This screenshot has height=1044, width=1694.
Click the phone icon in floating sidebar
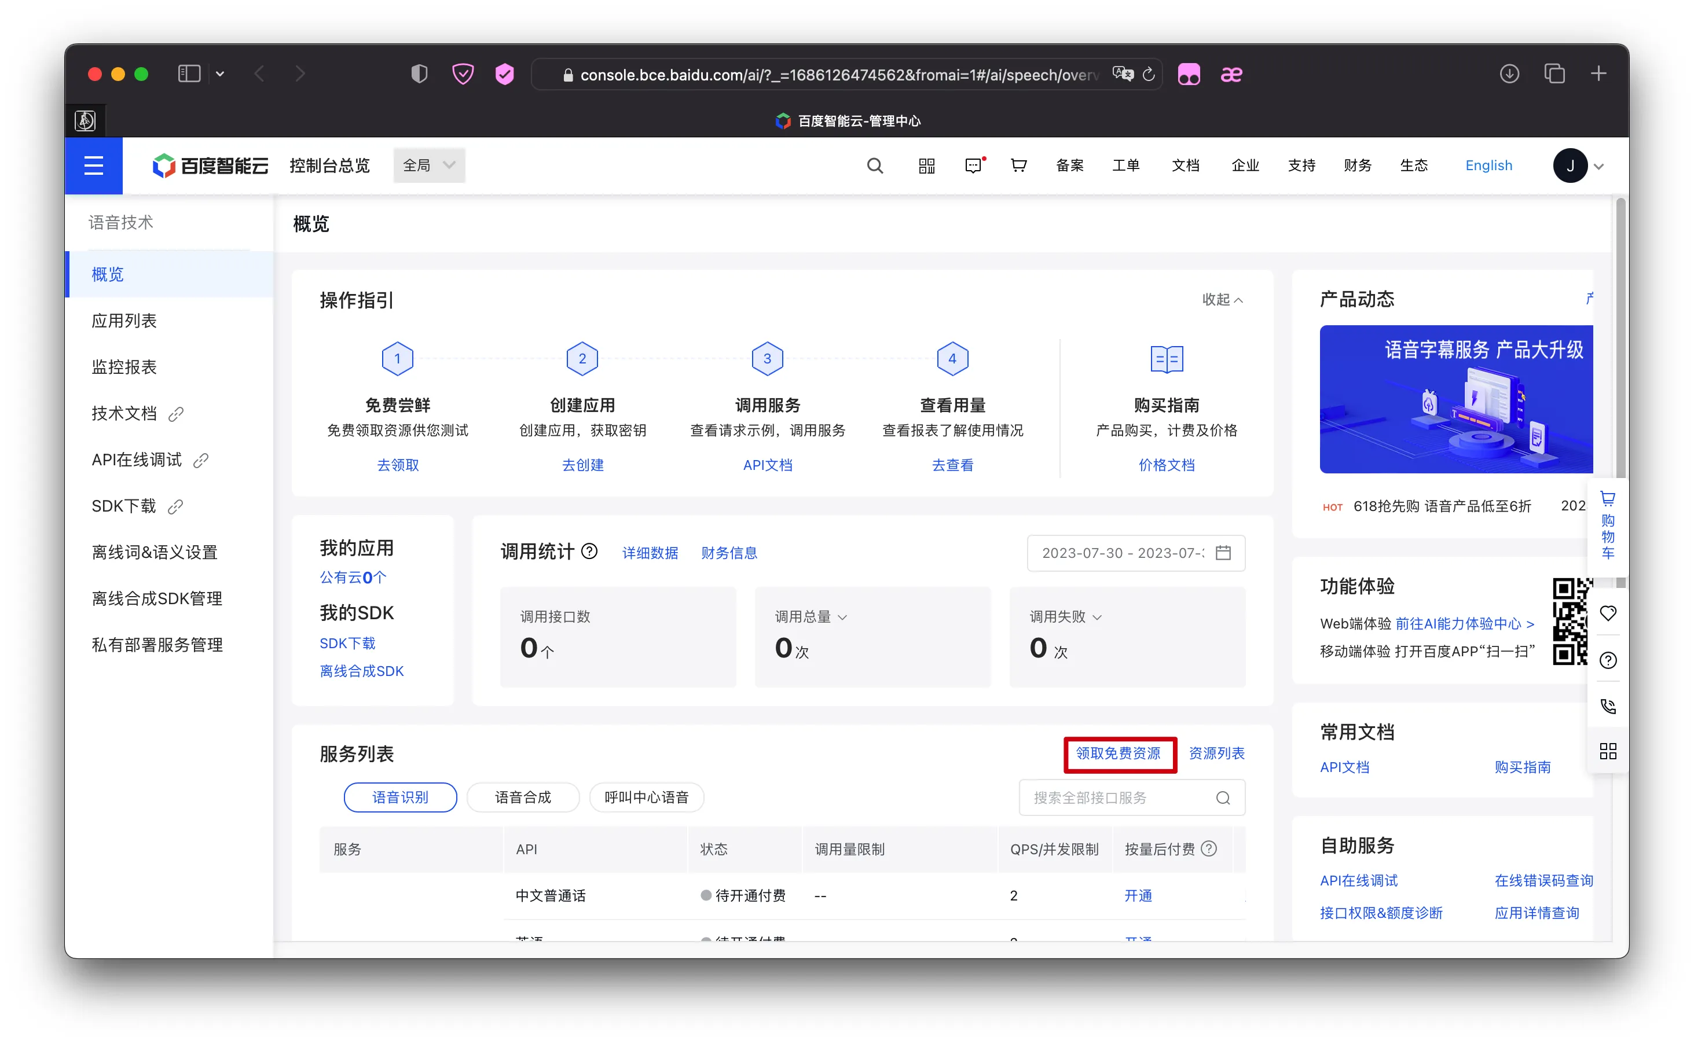(1608, 707)
